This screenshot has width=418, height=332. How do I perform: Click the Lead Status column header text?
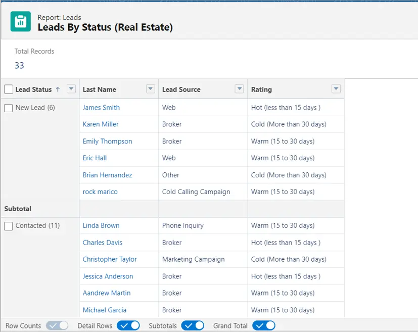(33, 89)
